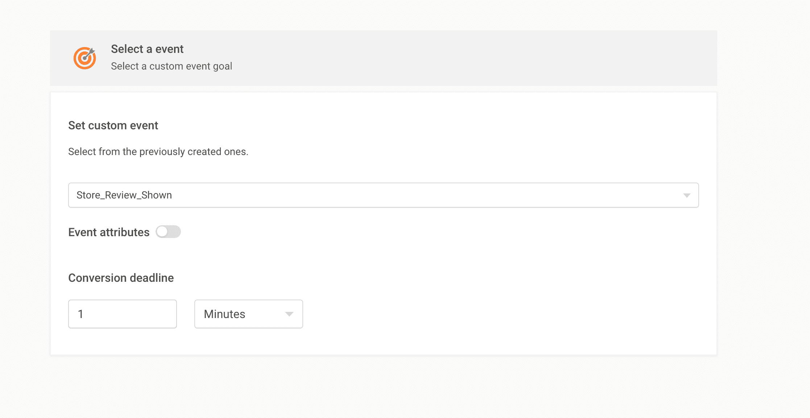Click the "Set custom event" heading
Image resolution: width=810 pixels, height=418 pixels.
[113, 125]
